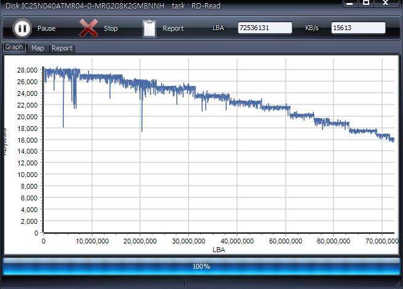
Task: Click the 26,000 y-axis label
Action: pyautogui.click(x=28, y=82)
